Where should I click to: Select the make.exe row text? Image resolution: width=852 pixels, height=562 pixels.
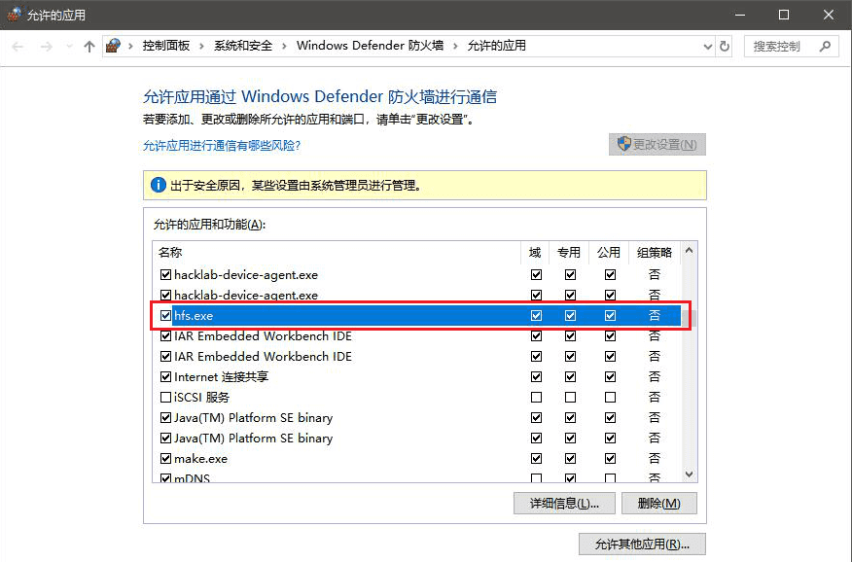(x=201, y=459)
